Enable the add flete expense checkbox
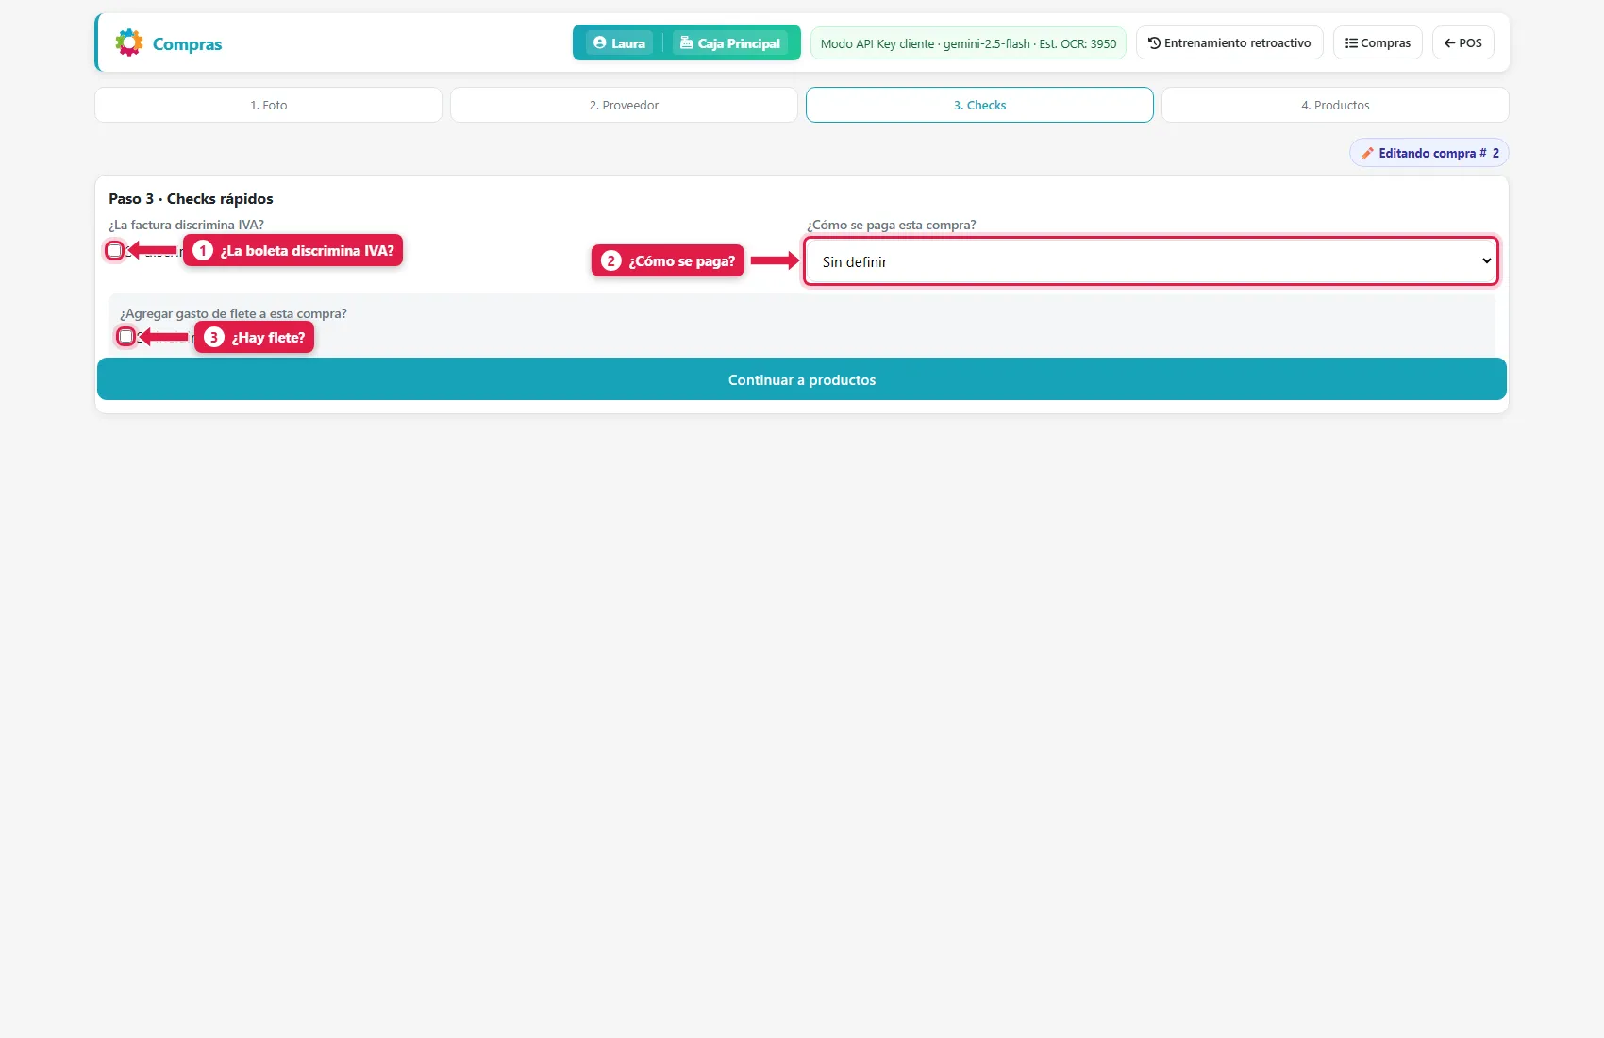 coord(126,337)
